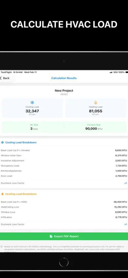Viewport: 128px width, 278px height.
Task: Select the Wall/Ceiling Loss row label
Action: pyautogui.click(x=10, y=207)
